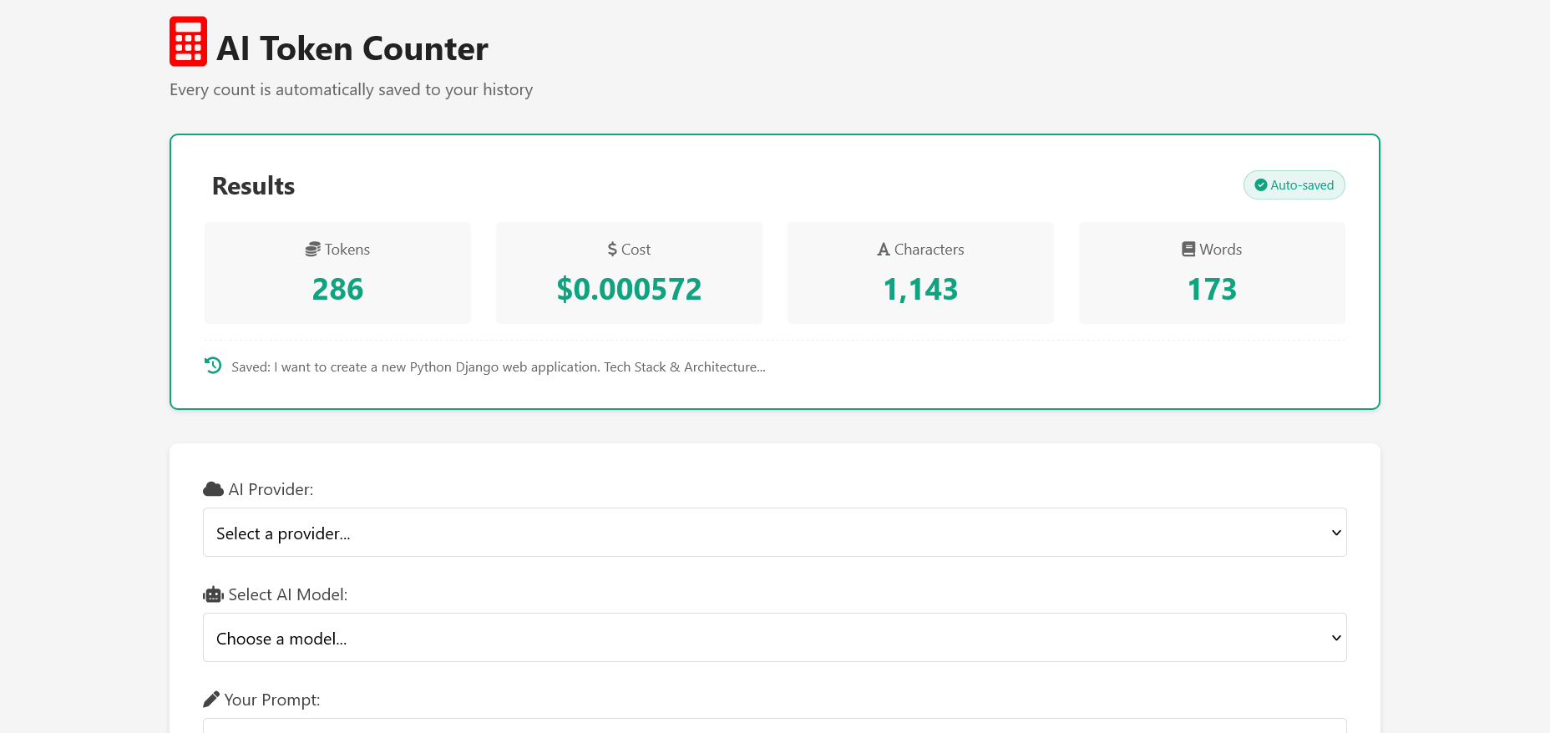Click the Cost value $0.000572
The width and height of the screenshot is (1550, 733).
(x=629, y=289)
